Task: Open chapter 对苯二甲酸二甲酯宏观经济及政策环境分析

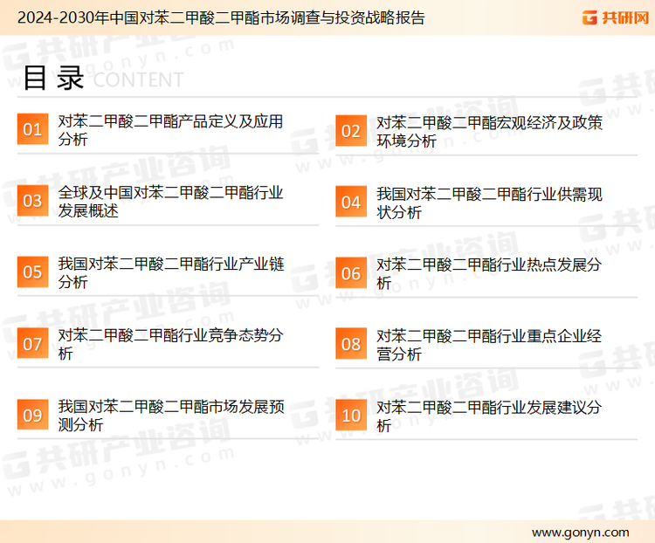Action: 489,131
